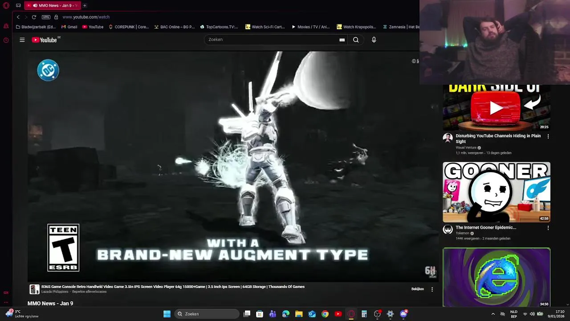The width and height of the screenshot is (570, 321).
Task: Play Disturbing YouTube Channels thumbnail
Action: pyautogui.click(x=497, y=107)
